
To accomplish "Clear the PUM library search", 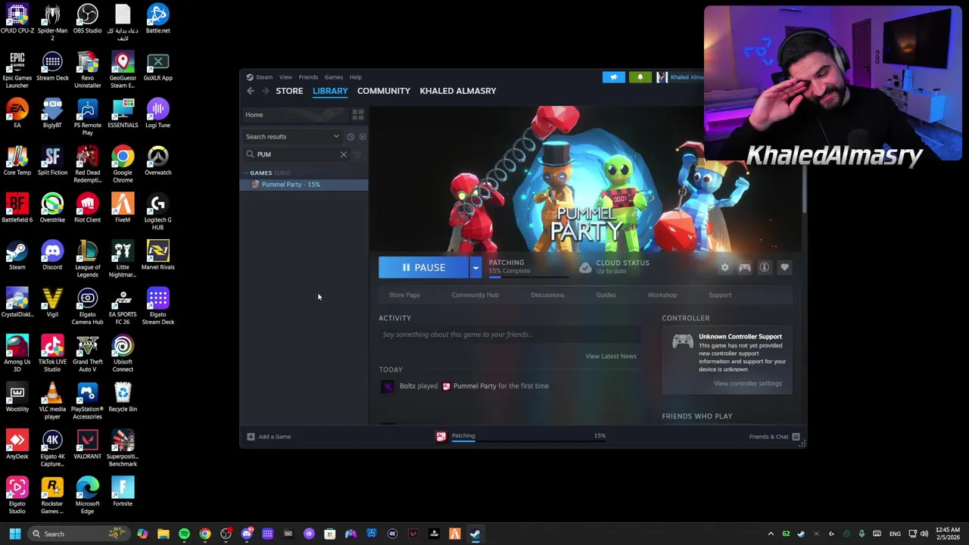I will 344,154.
